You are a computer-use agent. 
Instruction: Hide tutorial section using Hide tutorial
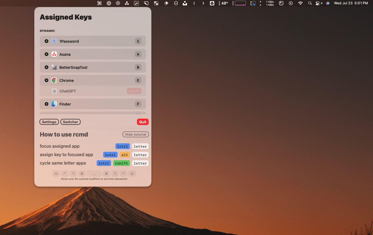tap(136, 134)
